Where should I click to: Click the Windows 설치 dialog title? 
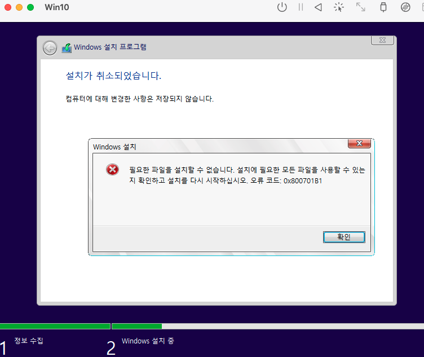114,147
